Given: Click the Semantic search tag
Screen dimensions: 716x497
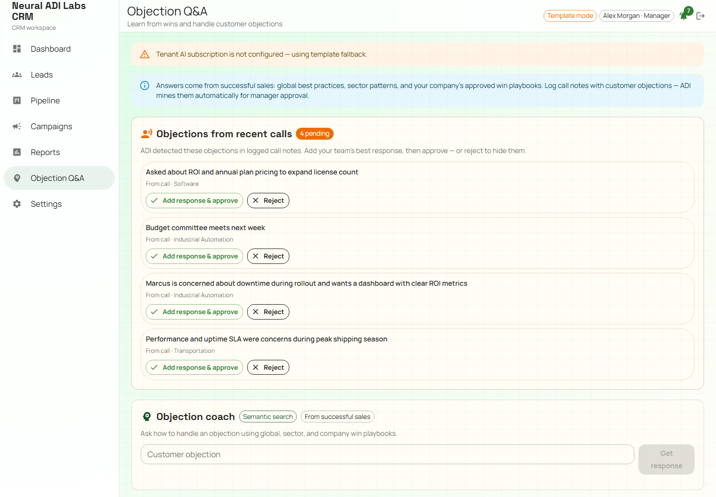Looking at the screenshot, I should pos(268,416).
